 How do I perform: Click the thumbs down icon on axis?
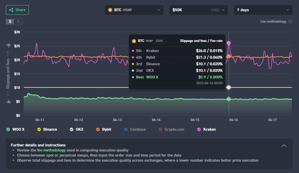[x=8, y=45]
